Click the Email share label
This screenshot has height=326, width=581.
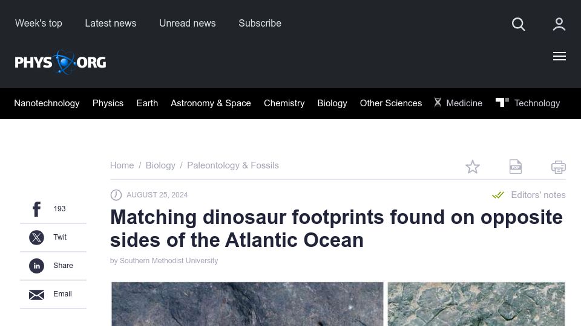(x=62, y=294)
